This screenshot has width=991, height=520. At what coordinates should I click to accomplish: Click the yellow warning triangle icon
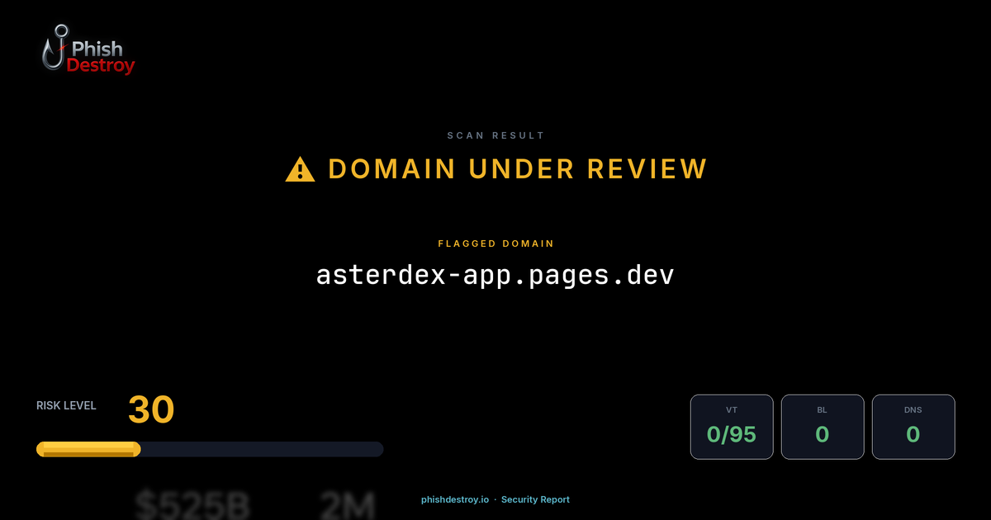[299, 168]
